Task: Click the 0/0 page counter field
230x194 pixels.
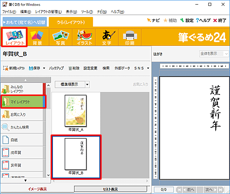Action: click(x=164, y=190)
